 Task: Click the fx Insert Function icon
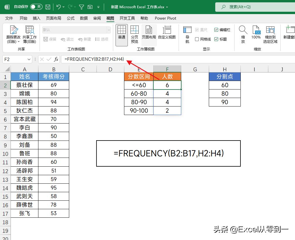(56, 59)
